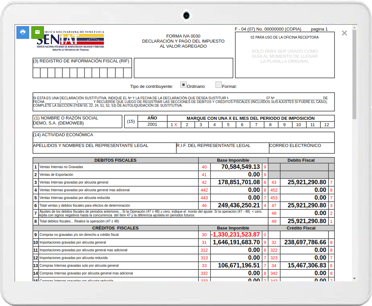Image resolution: width=372 pixels, height=306 pixels.
Task: Check the Ordinario contributor type box
Action: pyautogui.click(x=183, y=85)
